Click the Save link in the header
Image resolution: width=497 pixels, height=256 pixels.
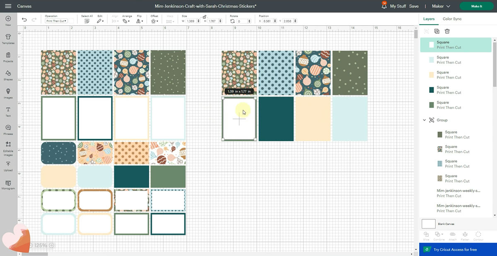414,6
